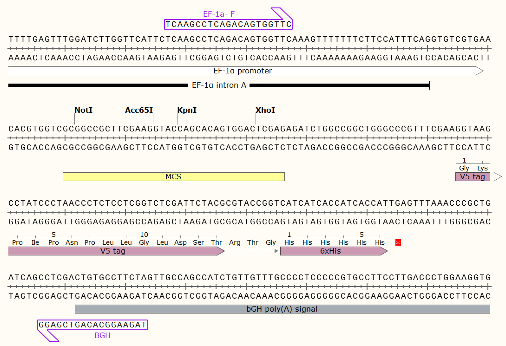Click the Ile amino acid label
This screenshot has width=506, height=346.
(35, 242)
